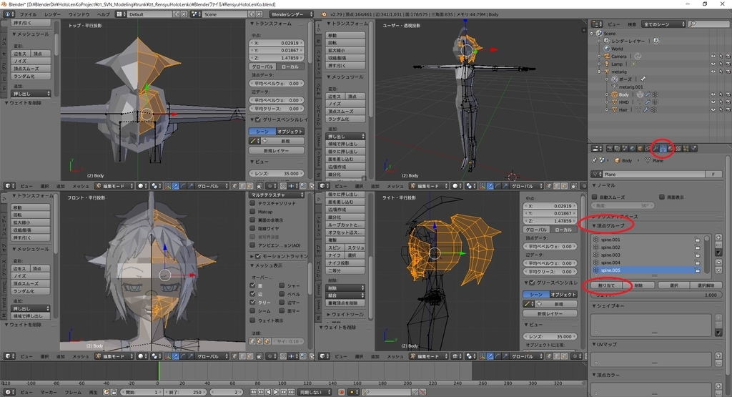Image resolution: width=732 pixels, height=397 pixels.
Task: Click the record auto-keyframe button in the timeline
Action: click(x=342, y=392)
